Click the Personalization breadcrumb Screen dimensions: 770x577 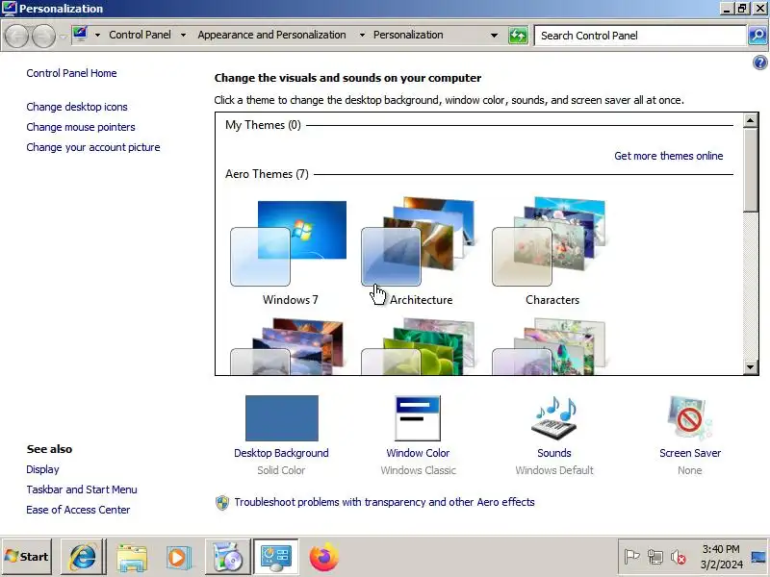(x=408, y=35)
